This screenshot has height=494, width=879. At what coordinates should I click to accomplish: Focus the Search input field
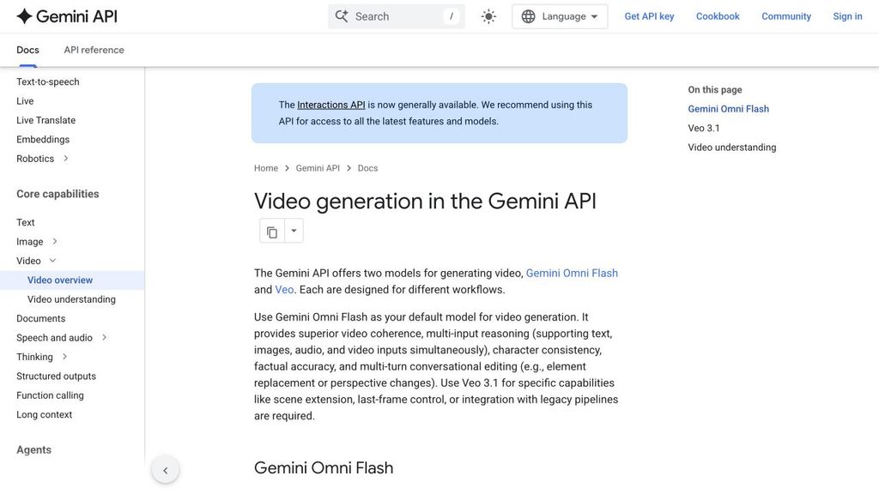[x=397, y=16]
